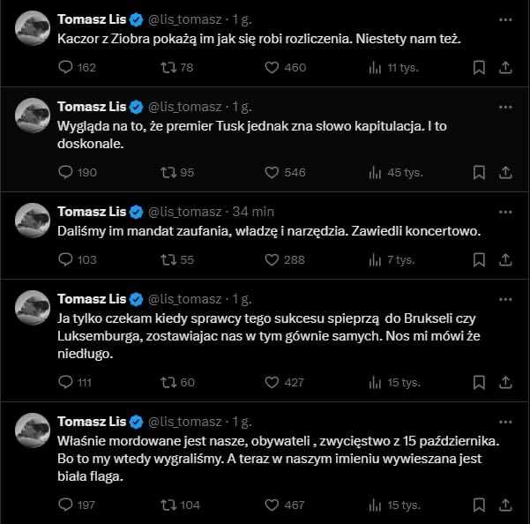This screenshot has width=530, height=524.
Task: Bookmark the premier Tusk kapitulacja tweet
Action: pos(479,172)
